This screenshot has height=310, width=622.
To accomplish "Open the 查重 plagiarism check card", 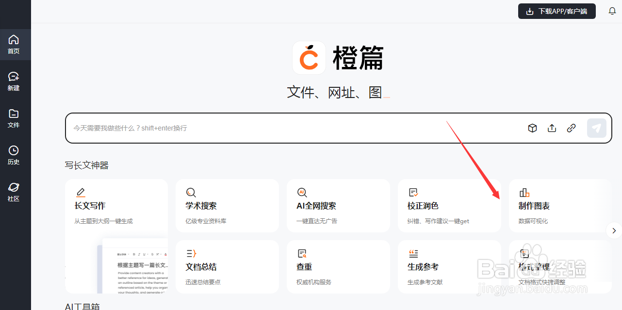I will [x=338, y=267].
